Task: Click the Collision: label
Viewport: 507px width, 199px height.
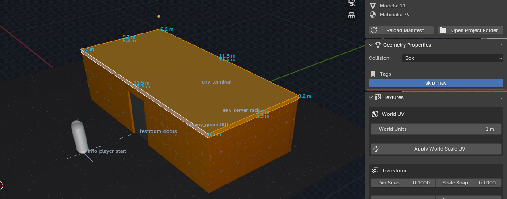Action: pyautogui.click(x=380, y=58)
